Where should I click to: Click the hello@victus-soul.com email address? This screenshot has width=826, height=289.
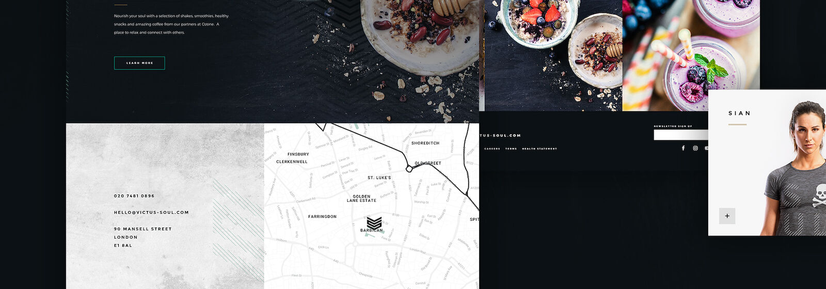[x=151, y=212]
